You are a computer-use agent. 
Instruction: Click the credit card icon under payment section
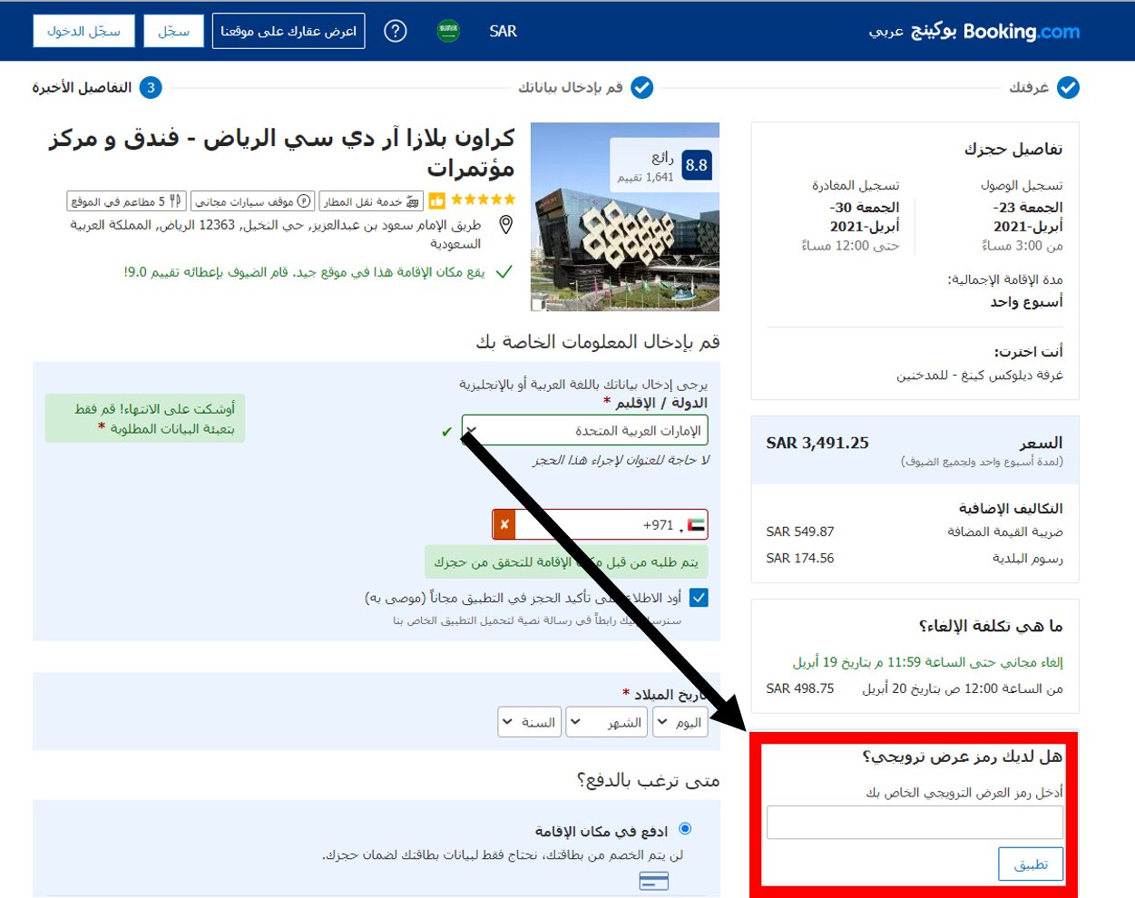[x=655, y=880]
